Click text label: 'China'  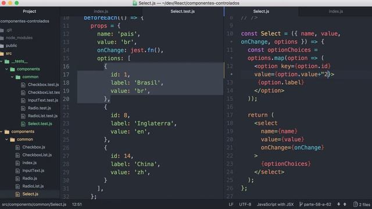[135, 164]
